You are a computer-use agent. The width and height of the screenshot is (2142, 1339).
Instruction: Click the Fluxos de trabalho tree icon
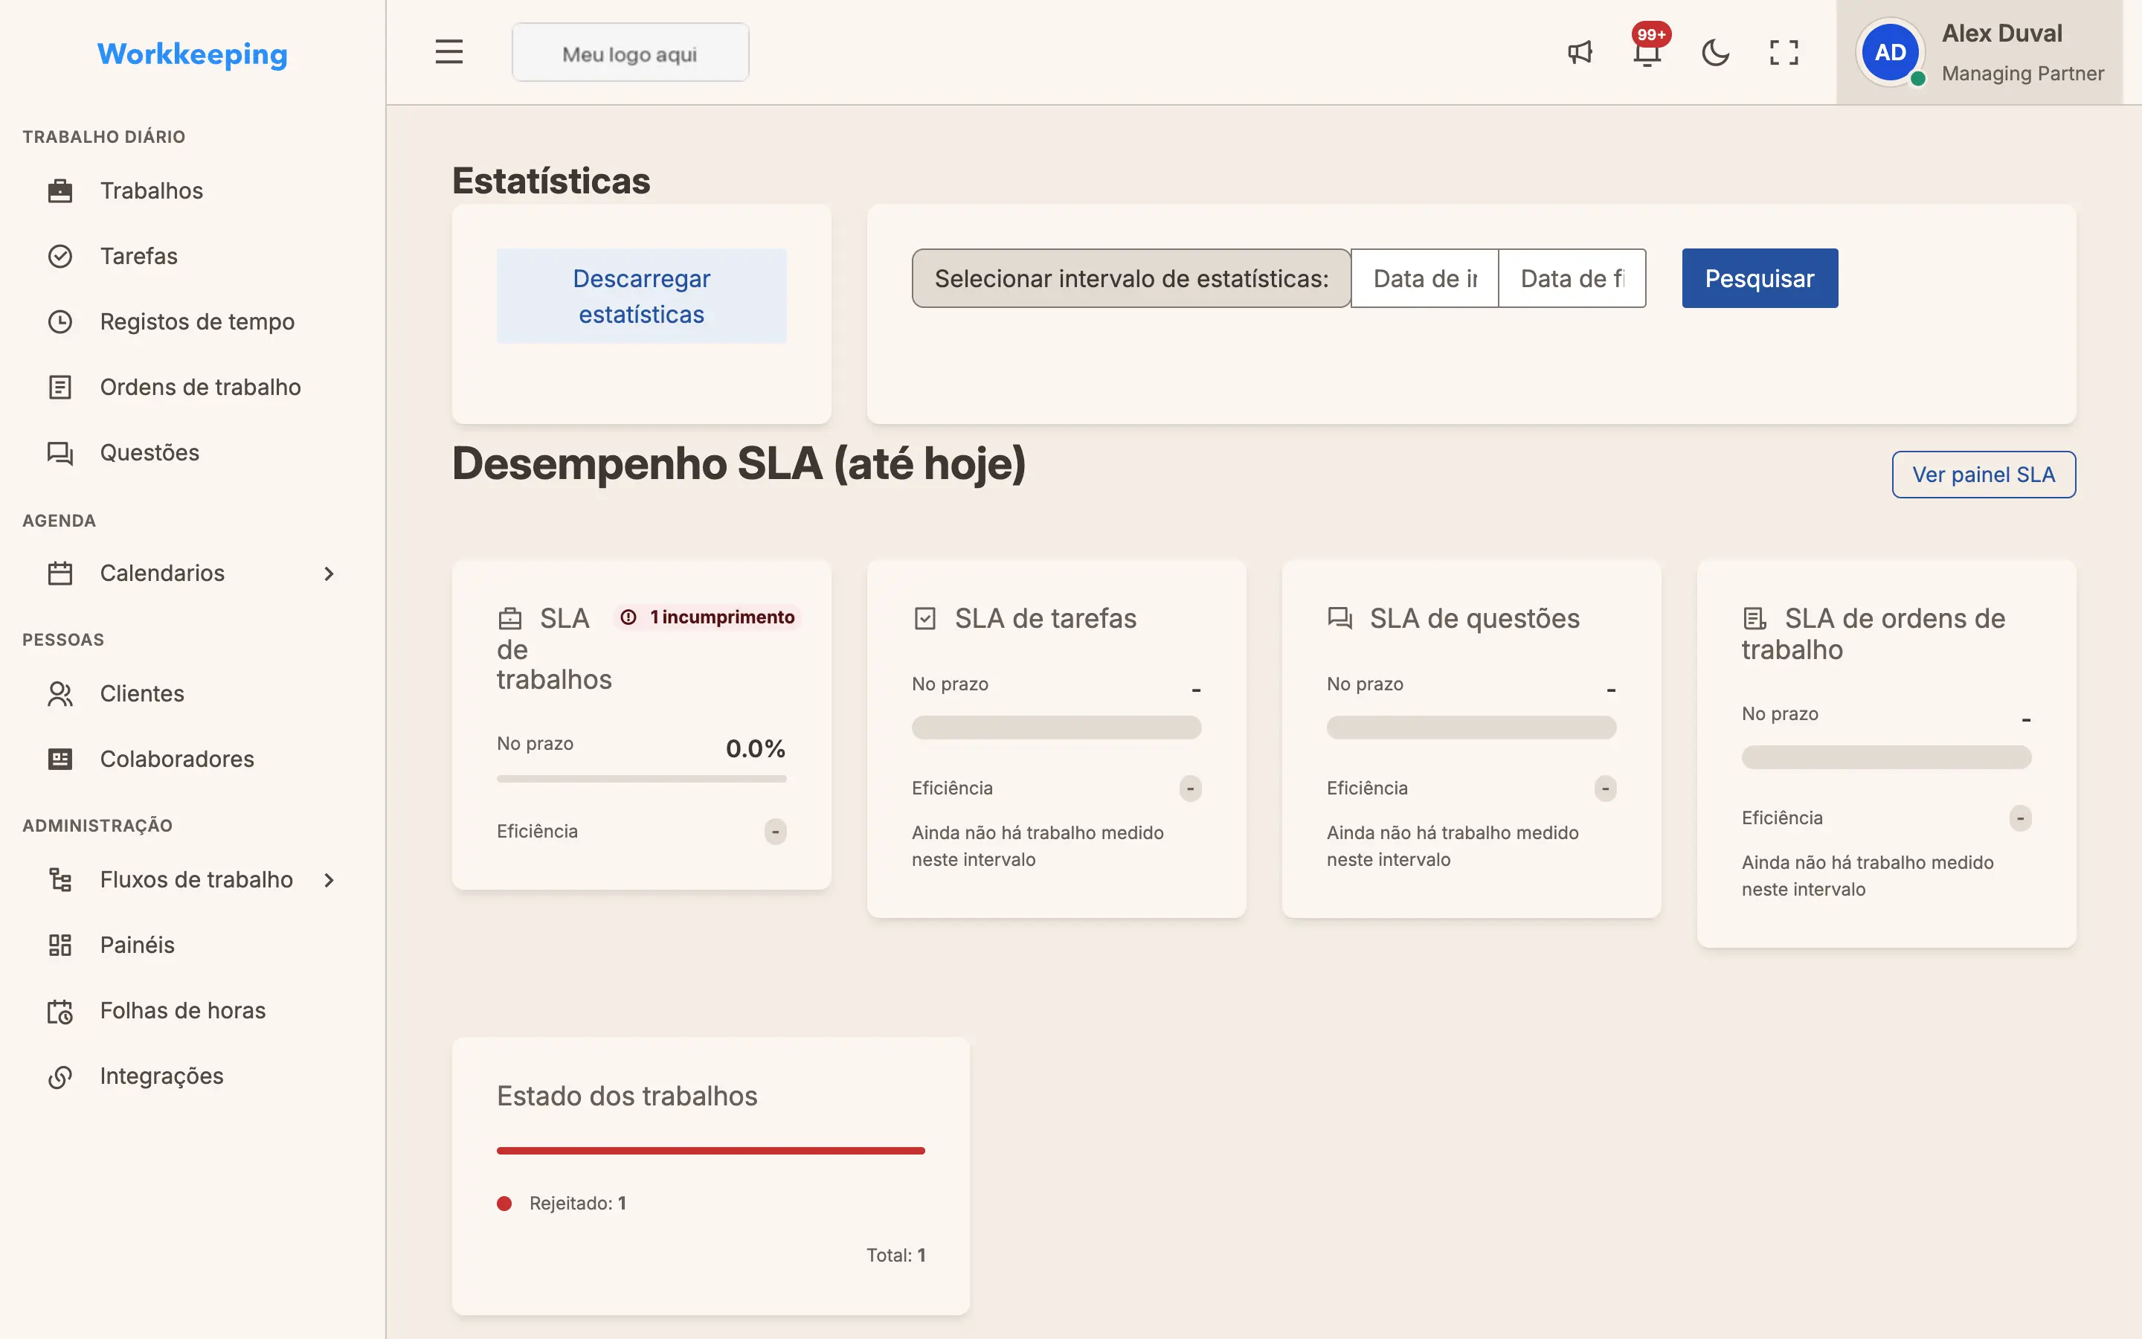coord(60,879)
